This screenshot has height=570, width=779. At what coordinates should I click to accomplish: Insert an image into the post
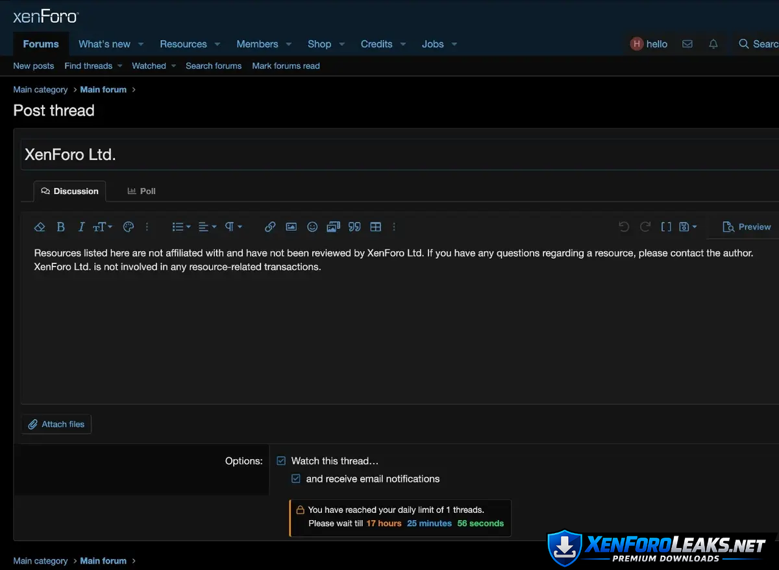(291, 227)
